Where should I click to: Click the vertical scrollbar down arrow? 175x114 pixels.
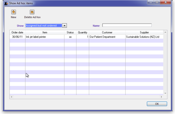tap(165, 93)
